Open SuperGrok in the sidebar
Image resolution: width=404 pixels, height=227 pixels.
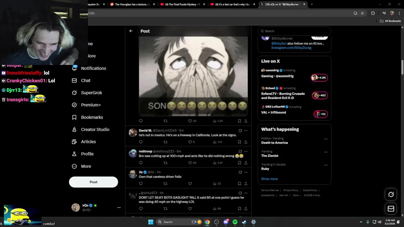point(92,93)
